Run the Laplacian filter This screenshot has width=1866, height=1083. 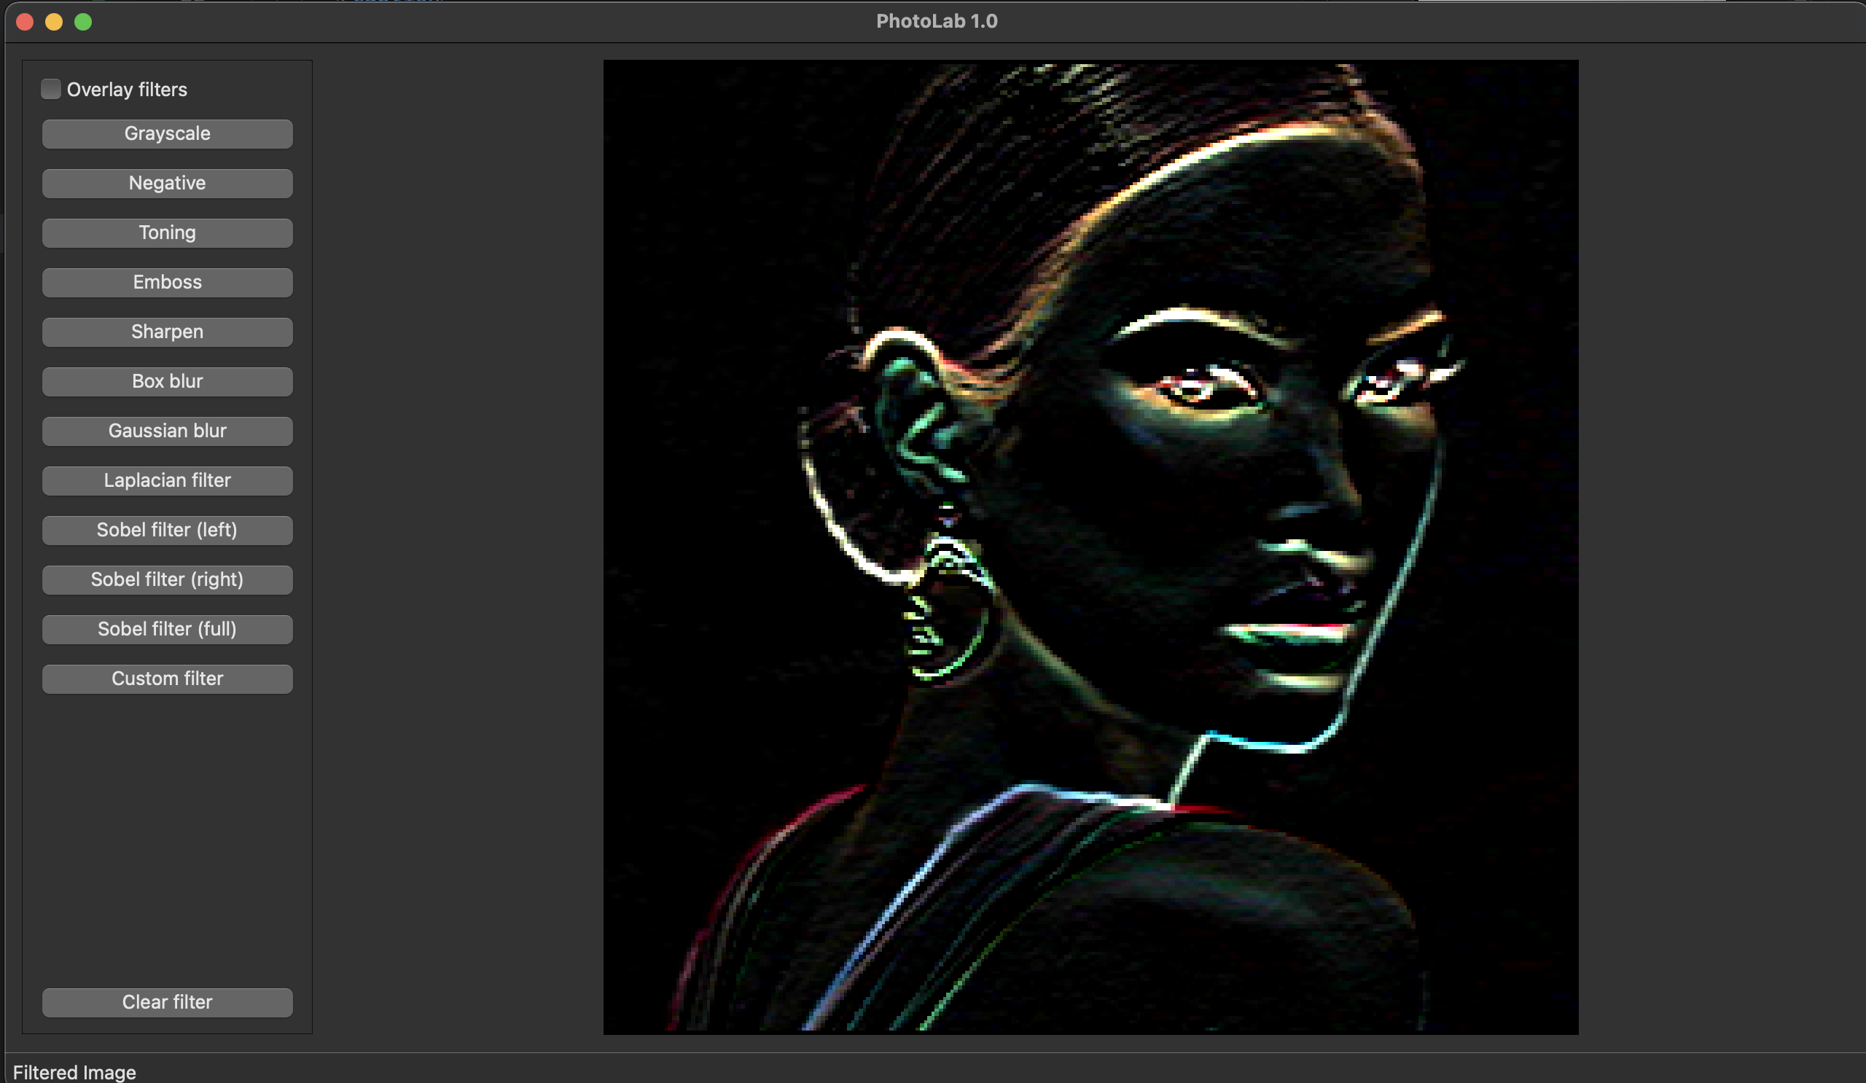[167, 481]
